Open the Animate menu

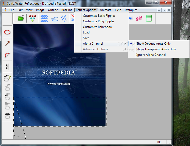point(106,10)
